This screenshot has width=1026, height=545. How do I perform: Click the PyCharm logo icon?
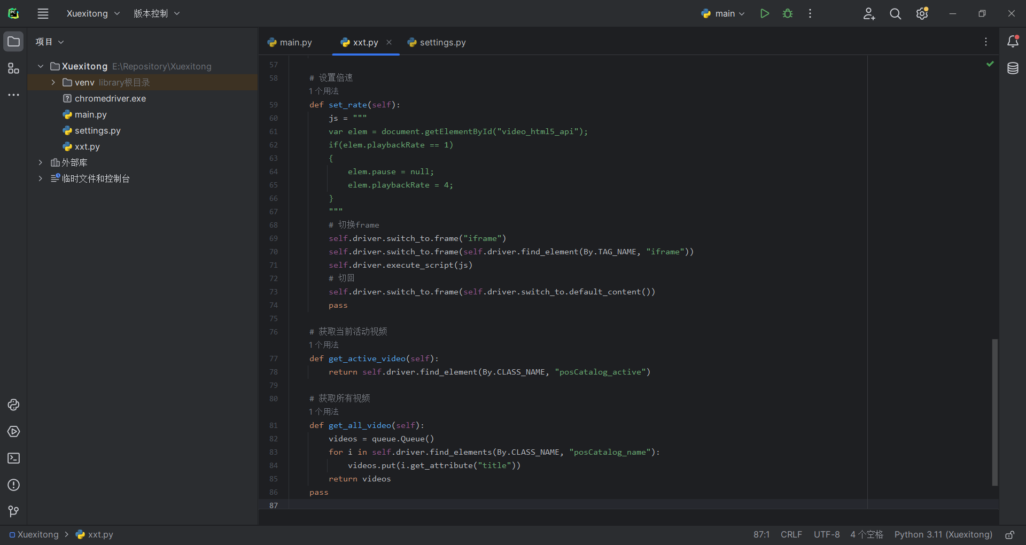tap(13, 13)
